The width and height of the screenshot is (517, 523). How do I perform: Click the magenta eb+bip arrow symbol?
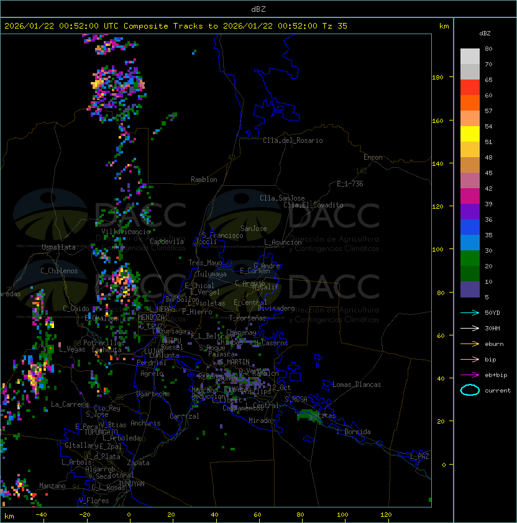point(470,375)
